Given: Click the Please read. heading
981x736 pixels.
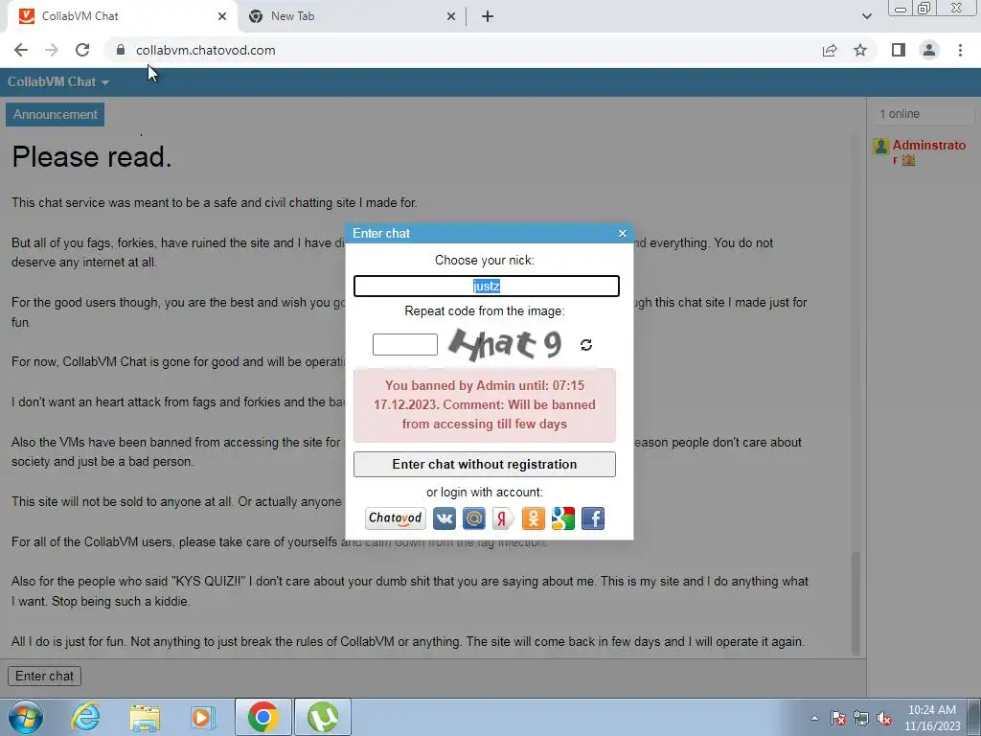Looking at the screenshot, I should coord(91,156).
